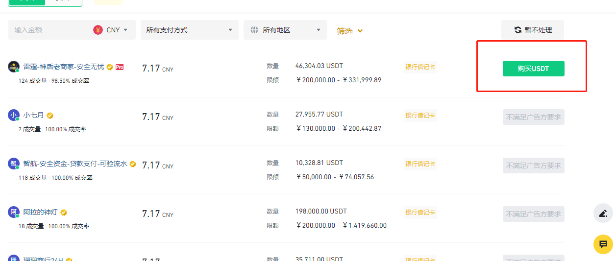Open merchant 阿拉的神灯 profile link
The image size is (616, 261).
(40, 213)
